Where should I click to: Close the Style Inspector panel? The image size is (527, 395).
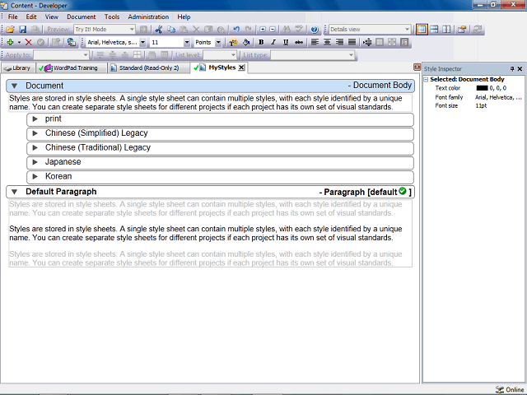pos(520,69)
